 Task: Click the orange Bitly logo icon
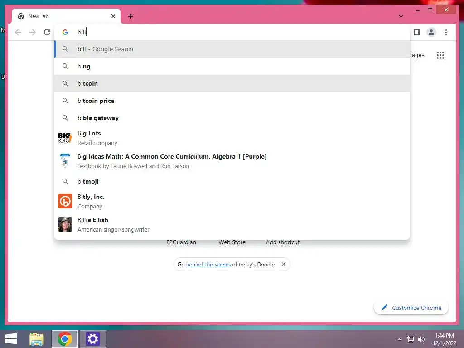click(x=65, y=201)
